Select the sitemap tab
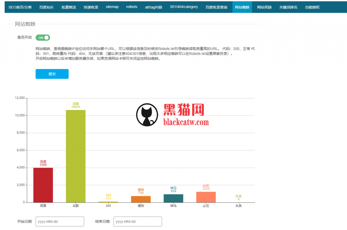The image size is (347, 230). [x=112, y=7]
